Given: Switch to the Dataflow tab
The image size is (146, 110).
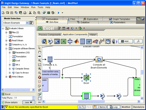Looking at the screenshot, I should pyautogui.click(x=83, y=23).
